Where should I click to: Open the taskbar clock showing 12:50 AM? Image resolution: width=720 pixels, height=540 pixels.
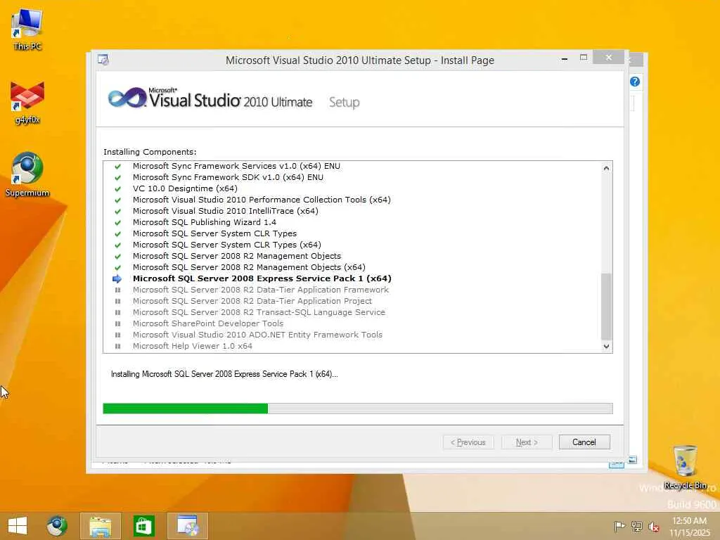point(690,527)
